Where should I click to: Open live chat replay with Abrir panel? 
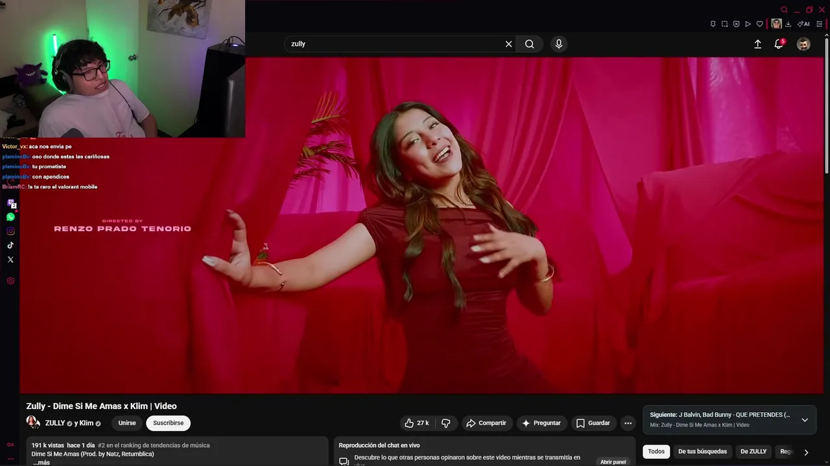point(613,461)
